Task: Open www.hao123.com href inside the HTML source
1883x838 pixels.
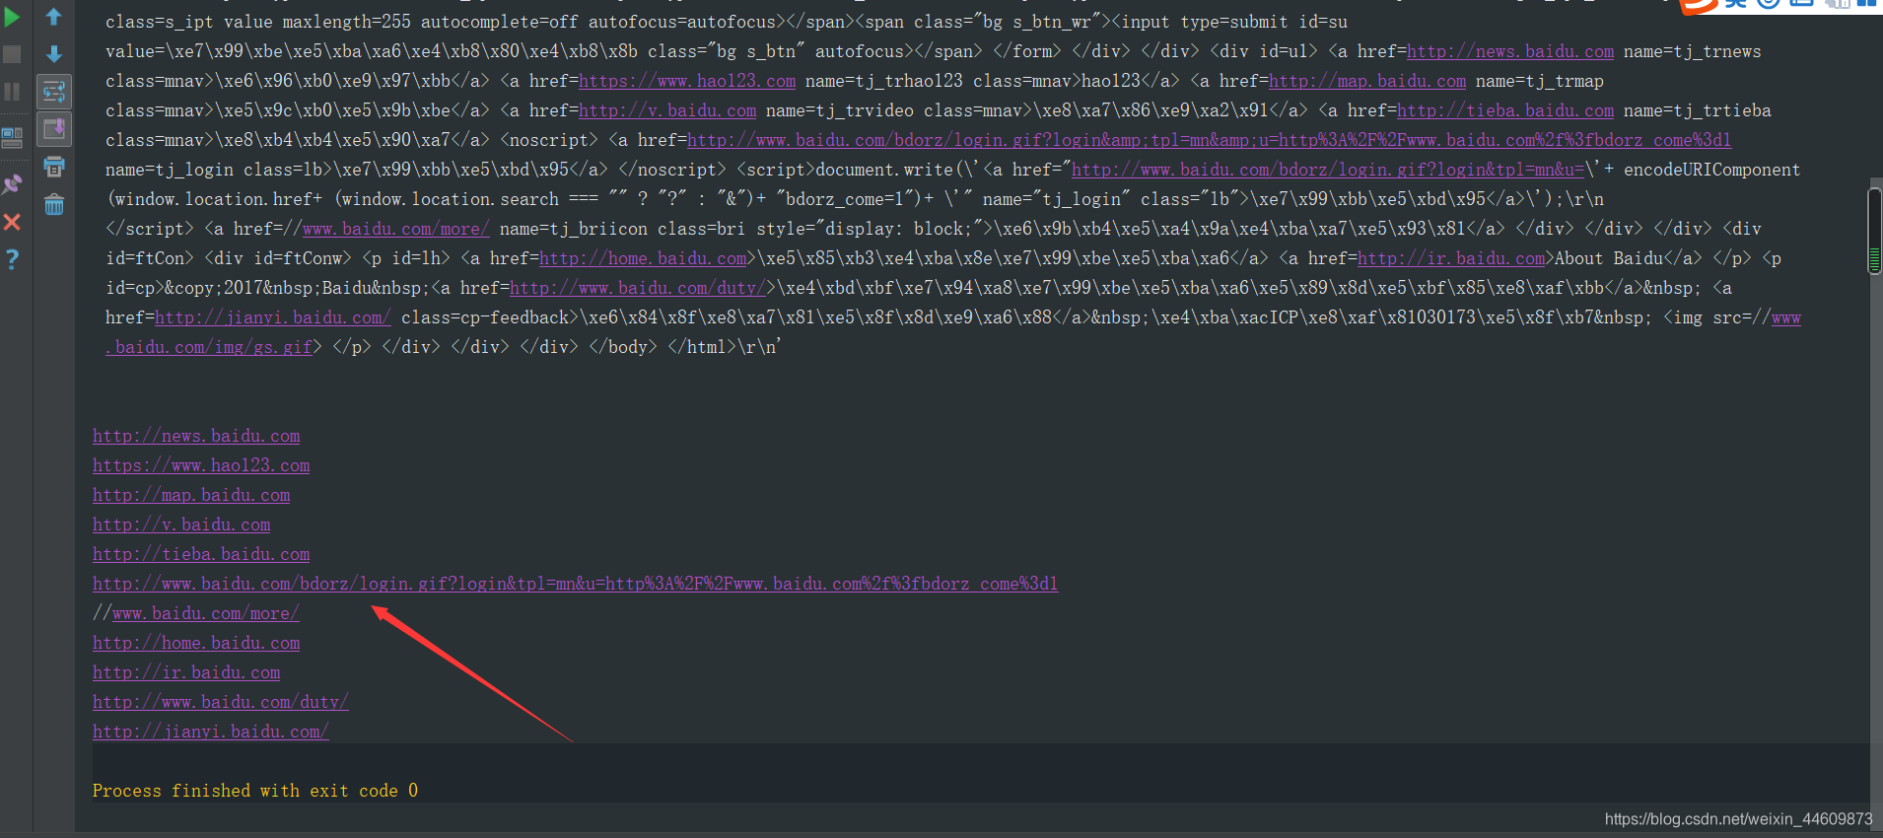Action: [x=687, y=81]
